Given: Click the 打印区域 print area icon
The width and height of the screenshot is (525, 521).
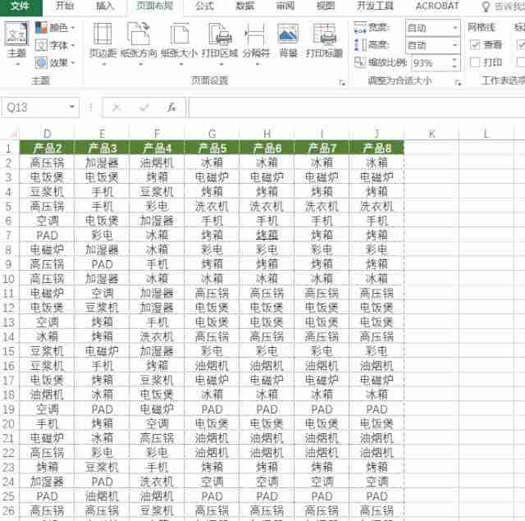Looking at the screenshot, I should pos(220,34).
